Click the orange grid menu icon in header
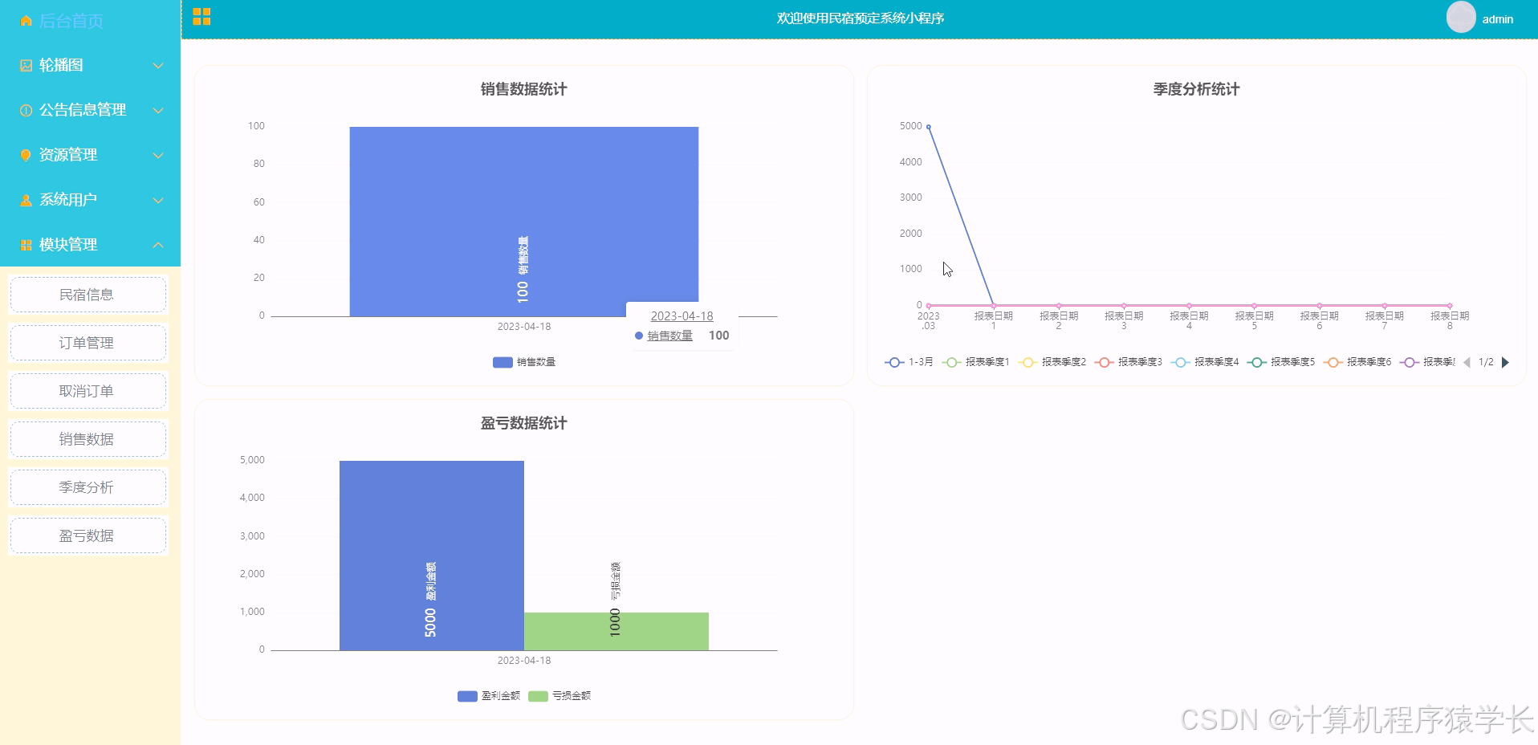The width and height of the screenshot is (1538, 745). 201,17
